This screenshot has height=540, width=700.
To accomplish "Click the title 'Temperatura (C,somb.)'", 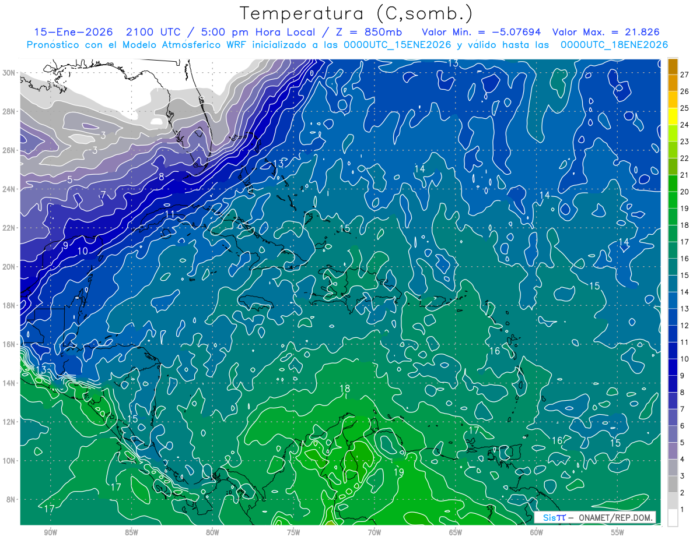I will [356, 13].
